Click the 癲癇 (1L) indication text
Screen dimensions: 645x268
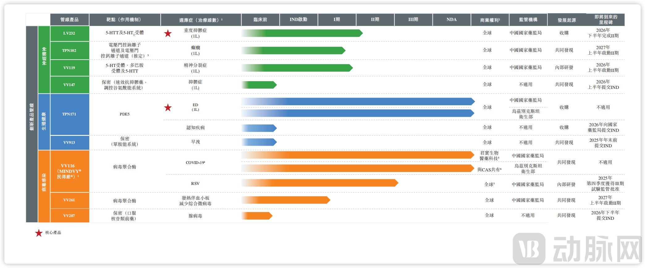point(195,51)
